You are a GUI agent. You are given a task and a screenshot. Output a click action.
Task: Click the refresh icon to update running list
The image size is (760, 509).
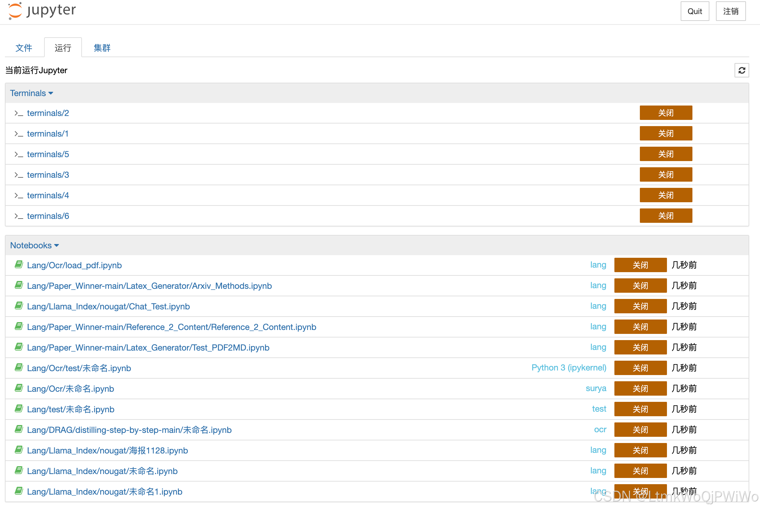(x=742, y=70)
